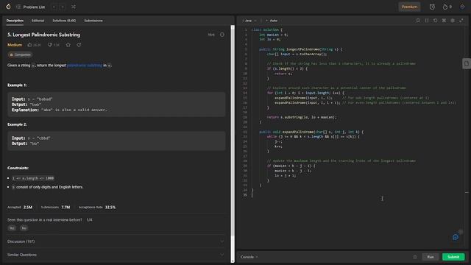Reset code to default with undo icon
Screen dimensions: 471x265
pos(435,21)
